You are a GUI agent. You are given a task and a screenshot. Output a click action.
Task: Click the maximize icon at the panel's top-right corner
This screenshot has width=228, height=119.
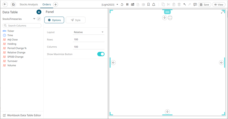(x=222, y=12)
